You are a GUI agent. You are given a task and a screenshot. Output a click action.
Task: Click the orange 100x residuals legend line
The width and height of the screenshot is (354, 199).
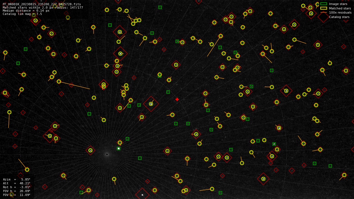(x=324, y=12)
